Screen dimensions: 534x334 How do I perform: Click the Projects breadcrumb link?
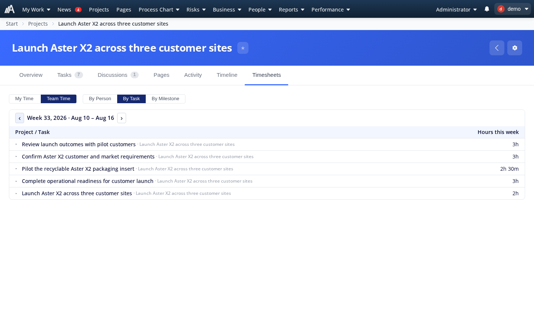pyautogui.click(x=38, y=24)
